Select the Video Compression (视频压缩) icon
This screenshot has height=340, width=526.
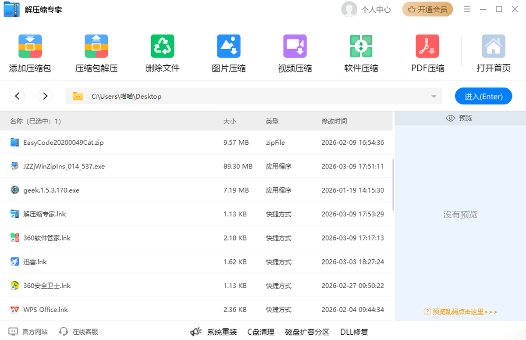click(295, 47)
